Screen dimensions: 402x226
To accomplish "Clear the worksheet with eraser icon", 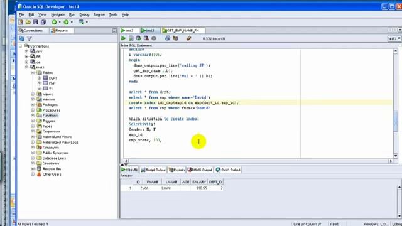I will (188, 38).
